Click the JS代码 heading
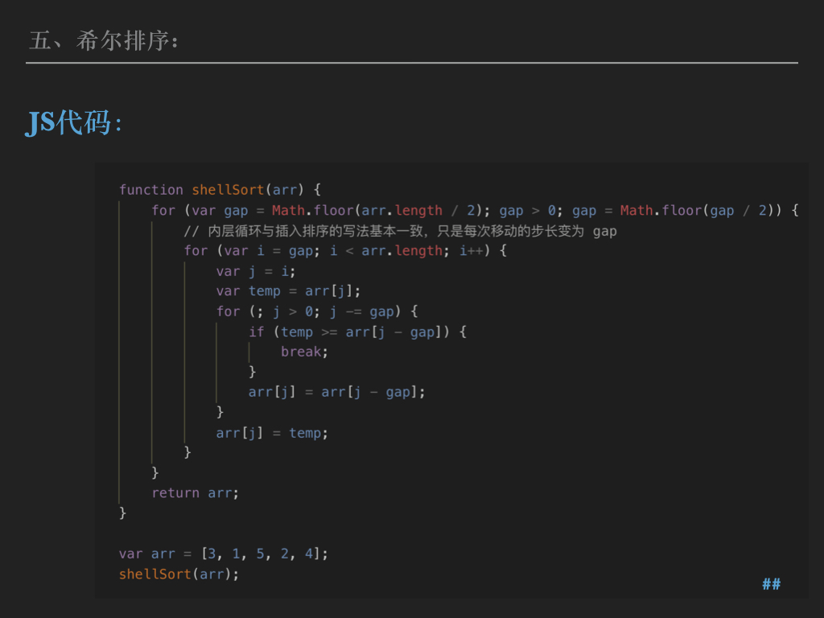 coord(74,122)
